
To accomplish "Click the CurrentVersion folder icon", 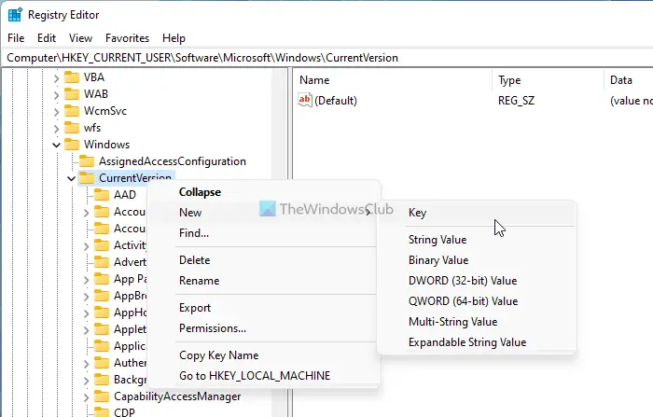I will (87, 178).
